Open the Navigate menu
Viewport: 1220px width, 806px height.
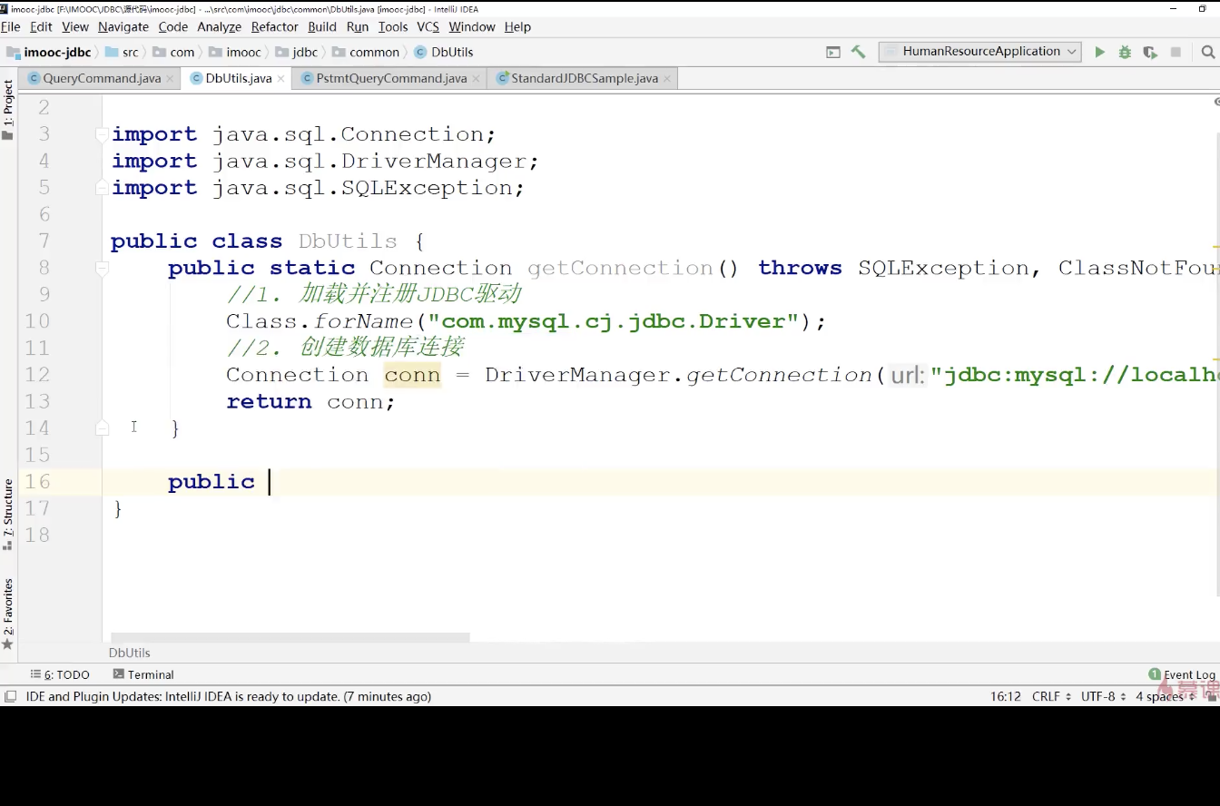click(x=123, y=27)
